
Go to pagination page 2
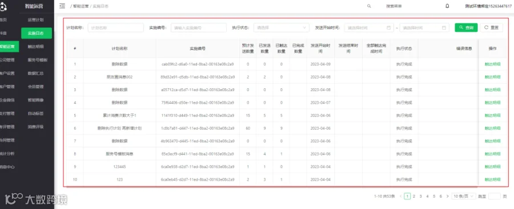(x=414, y=196)
